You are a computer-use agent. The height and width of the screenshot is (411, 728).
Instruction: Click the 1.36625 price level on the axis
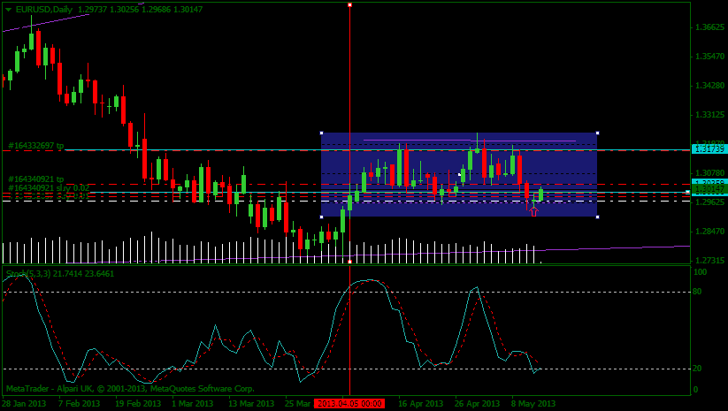coord(709,27)
